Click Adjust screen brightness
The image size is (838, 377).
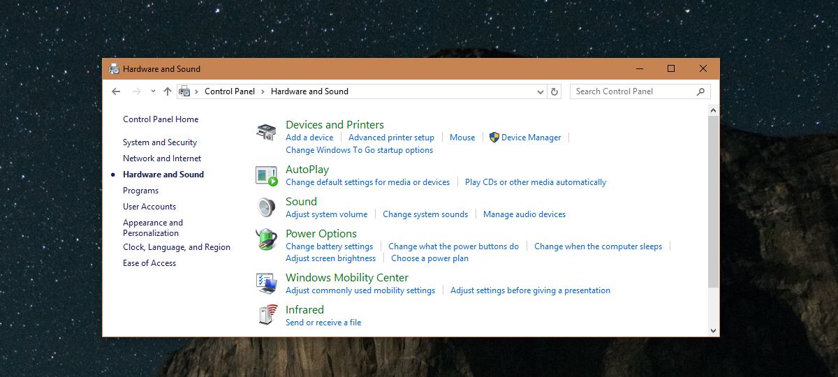(330, 258)
